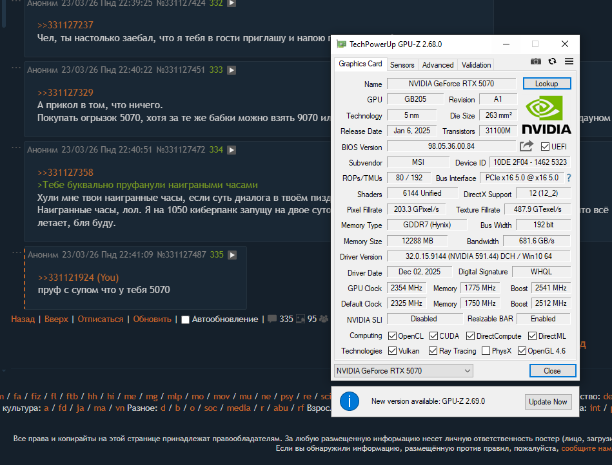Click the BIOS Version field 98.05.36.00.84
This screenshot has height=465, width=612.
451,146
